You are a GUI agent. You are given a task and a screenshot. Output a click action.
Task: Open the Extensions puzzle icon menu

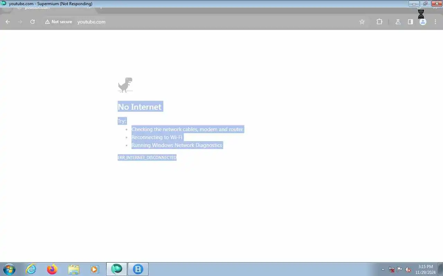pyautogui.click(x=379, y=22)
